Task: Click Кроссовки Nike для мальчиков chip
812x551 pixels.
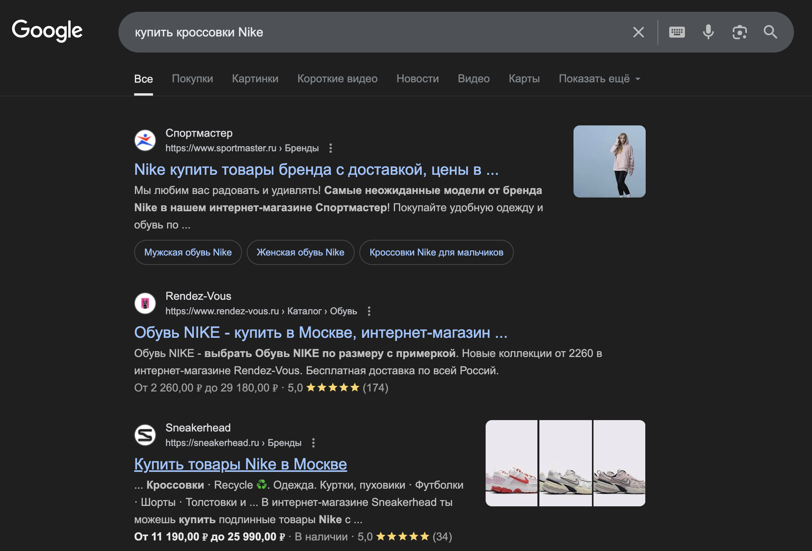Action: point(436,252)
